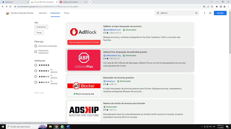
Task: Switch to the Extensiones browser tab
Action: pyautogui.click(x=15, y=2)
